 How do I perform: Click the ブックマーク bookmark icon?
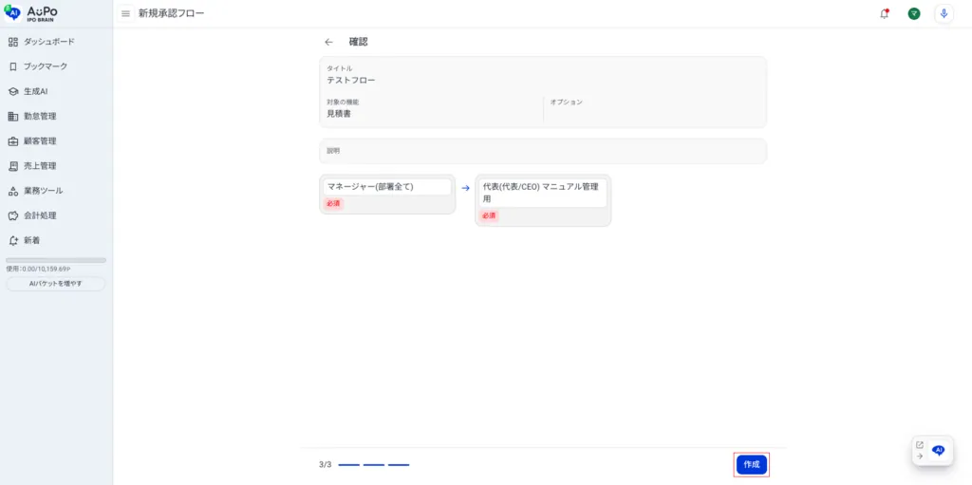(x=13, y=66)
